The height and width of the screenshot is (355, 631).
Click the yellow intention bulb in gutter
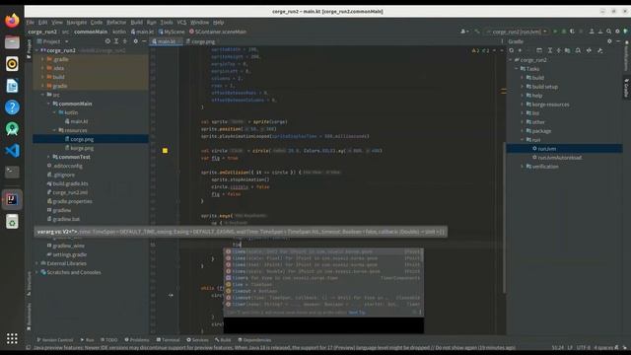165,151
